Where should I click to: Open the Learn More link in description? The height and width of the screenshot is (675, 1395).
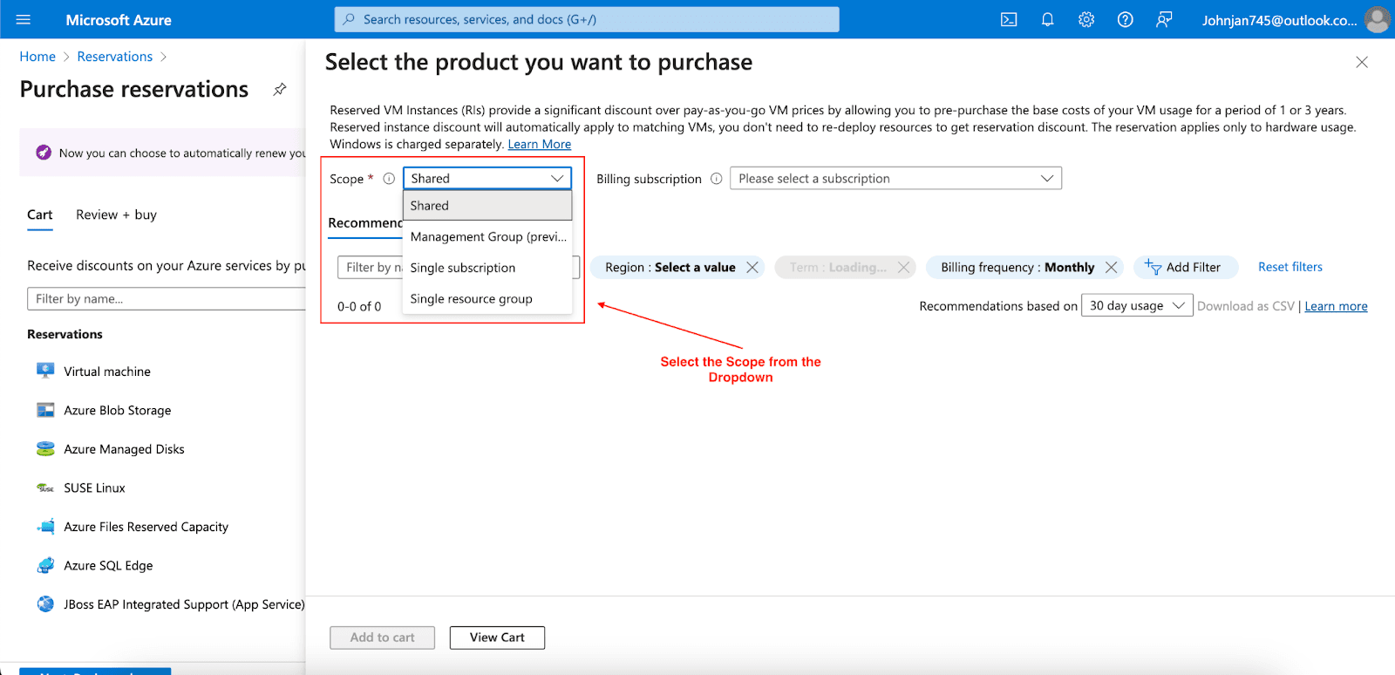[539, 144]
